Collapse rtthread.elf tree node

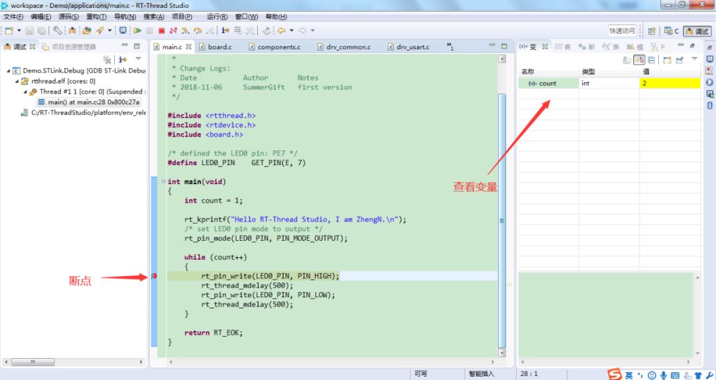tap(17, 82)
